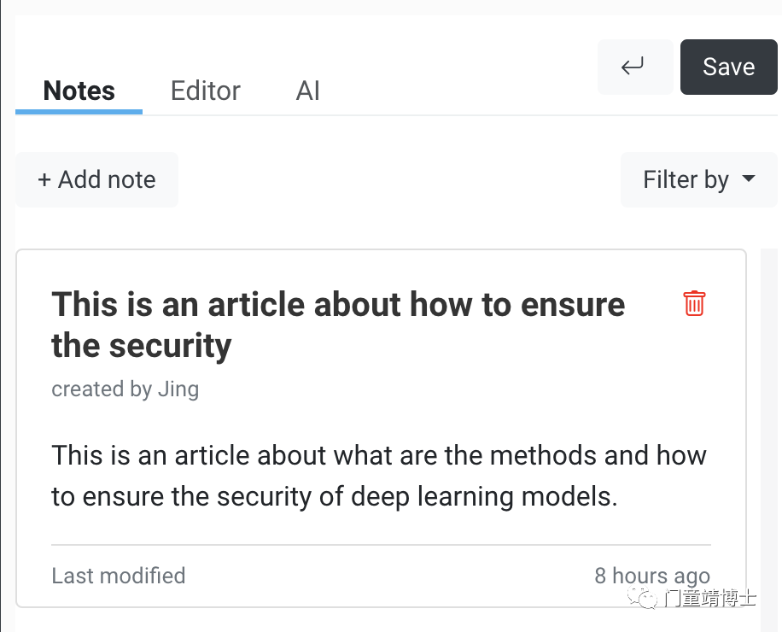
Task: Save the current changes
Action: click(x=728, y=67)
